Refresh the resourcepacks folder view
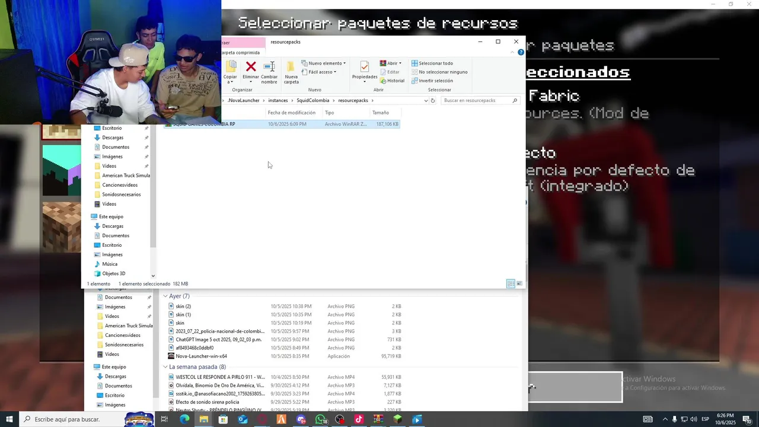Screen dimensions: 759x427 [433, 100]
